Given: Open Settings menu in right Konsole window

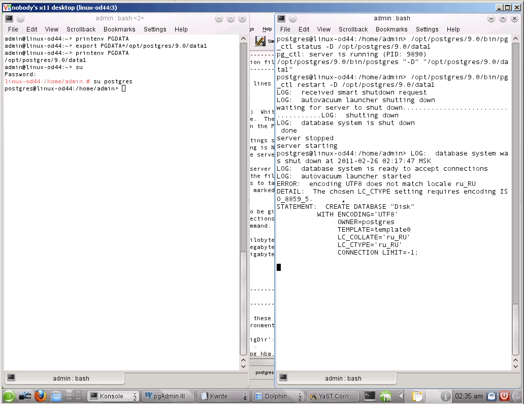Looking at the screenshot, I should 427,29.
